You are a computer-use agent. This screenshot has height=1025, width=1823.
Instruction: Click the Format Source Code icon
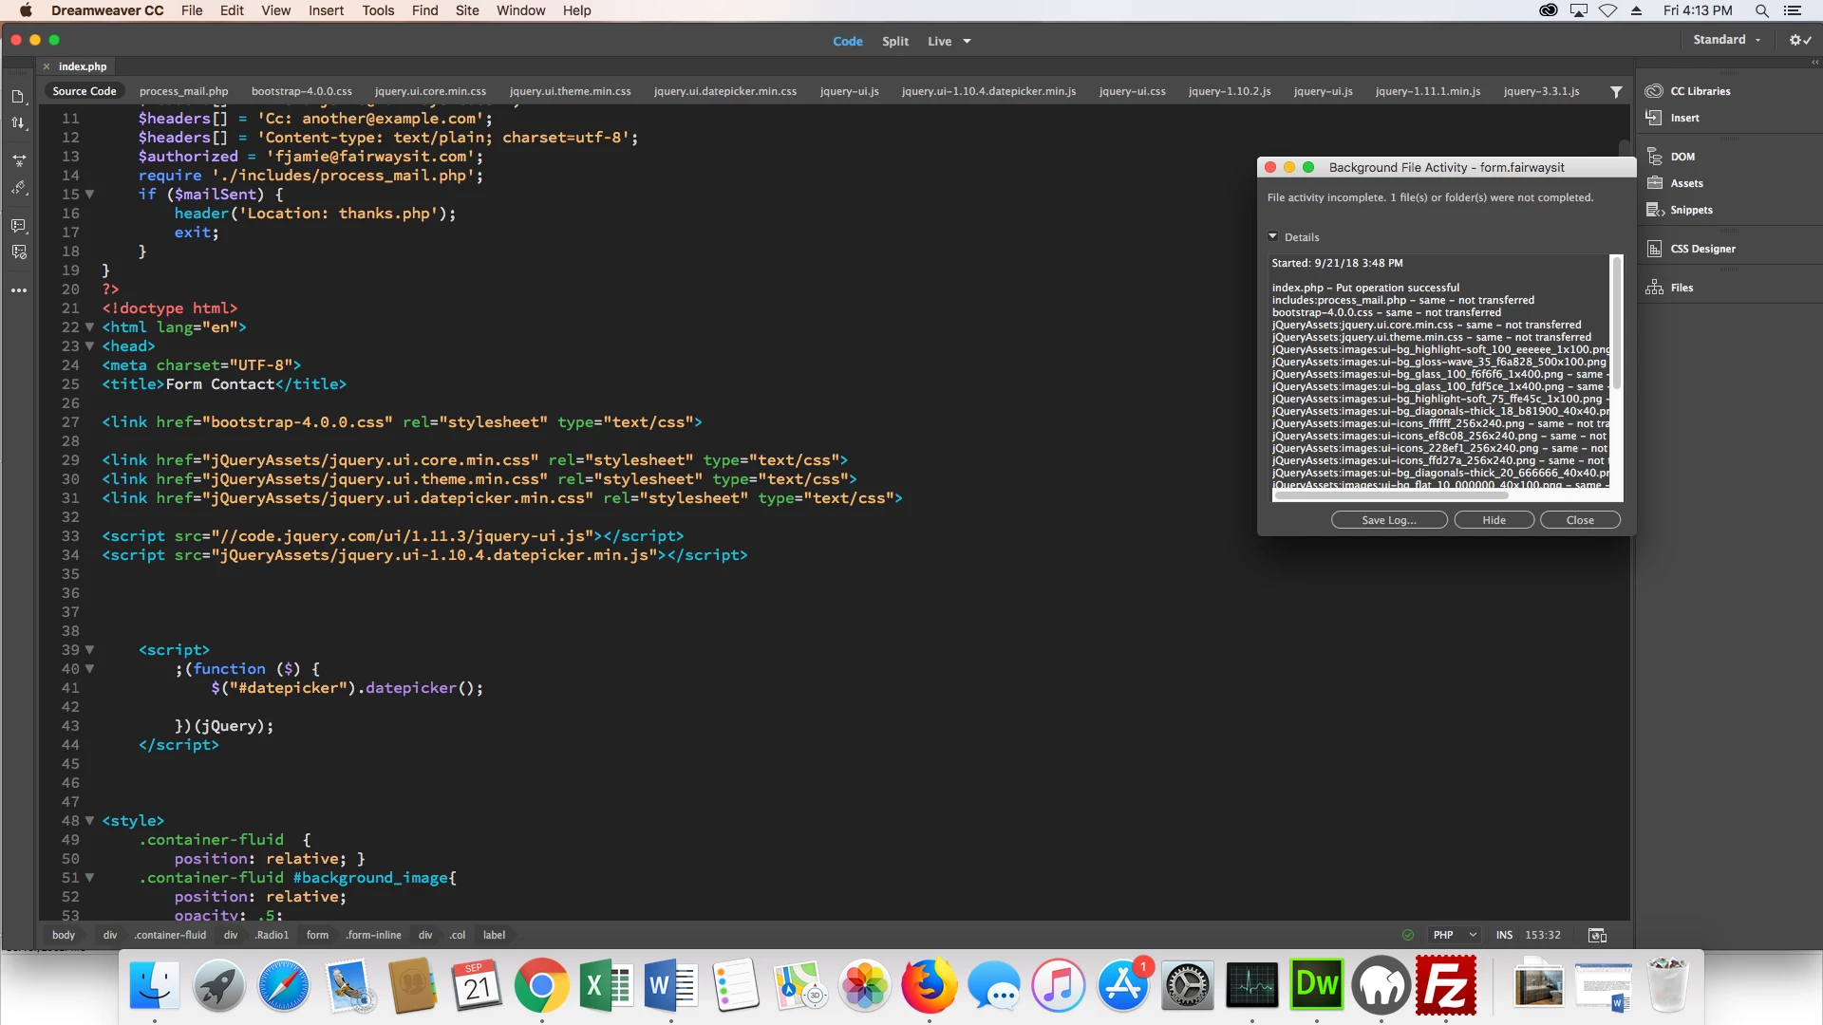coord(18,188)
